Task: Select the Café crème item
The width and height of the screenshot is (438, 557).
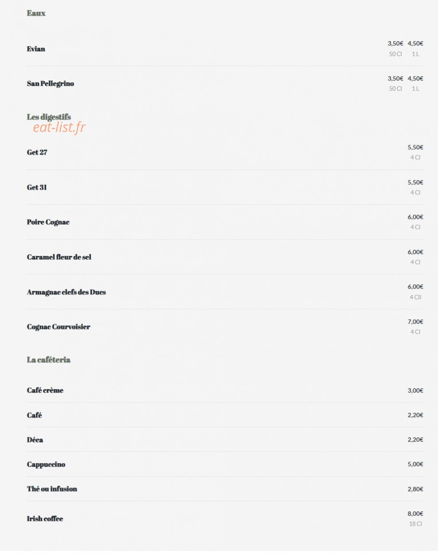Action: [x=45, y=391]
